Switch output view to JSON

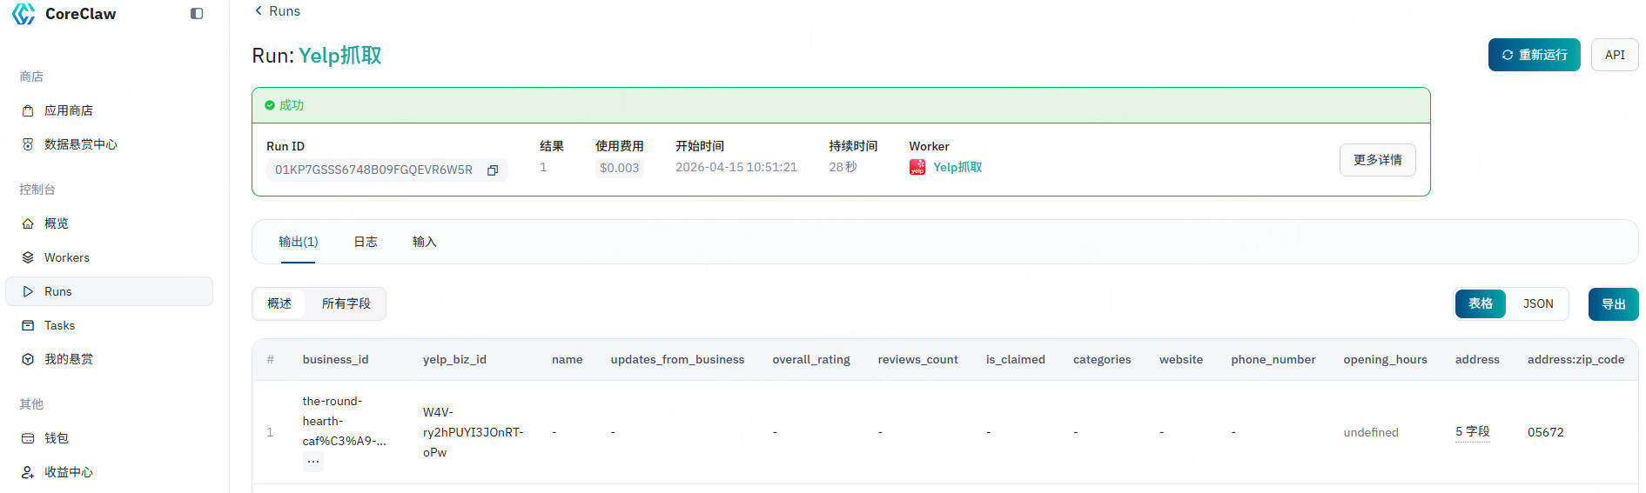point(1537,303)
